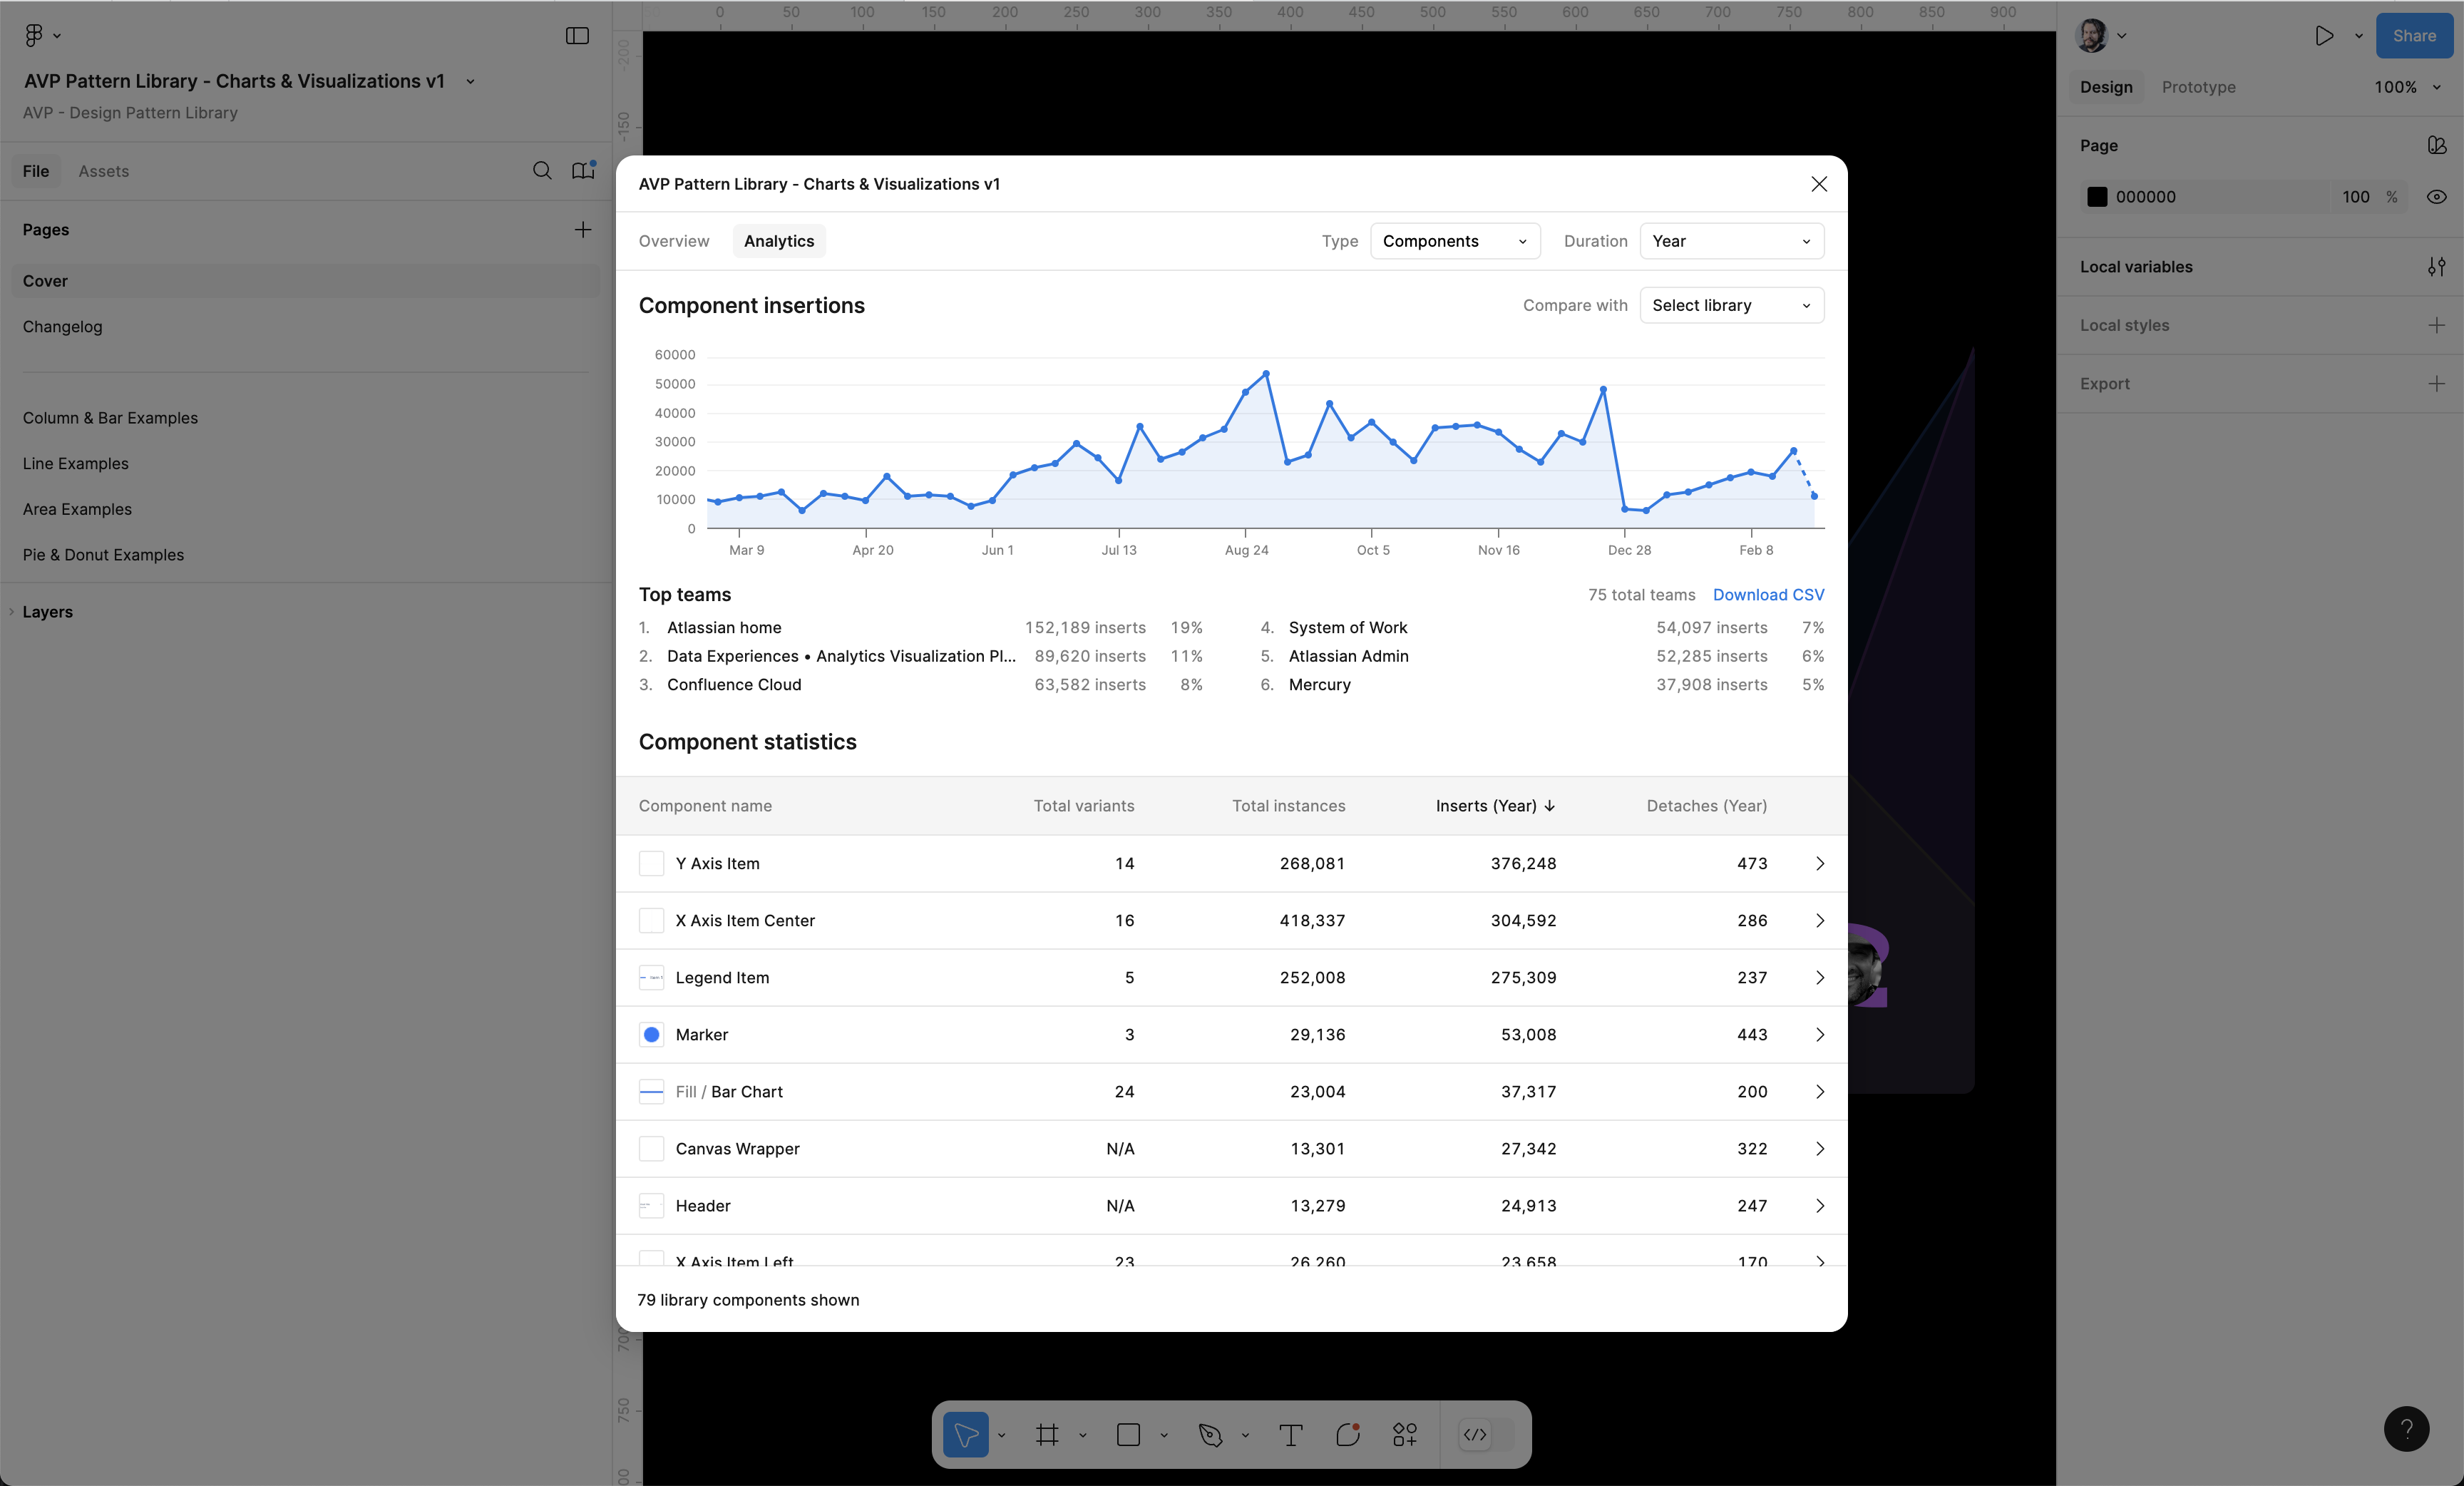Toggle the sidebar collapse panel icon
This screenshot has height=1486, width=2464.
pyautogui.click(x=577, y=36)
